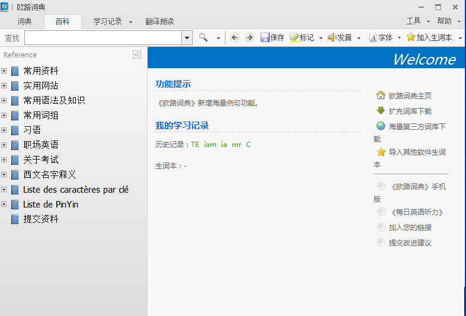Open the 翻译朗读 tab

tap(159, 21)
